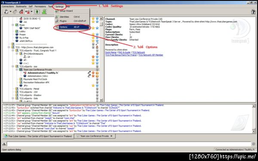
Task: Choose Identities in the Settings menu
Action: click(x=72, y=17)
